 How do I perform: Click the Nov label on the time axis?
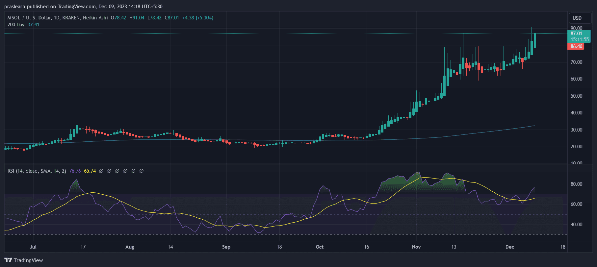click(416, 247)
